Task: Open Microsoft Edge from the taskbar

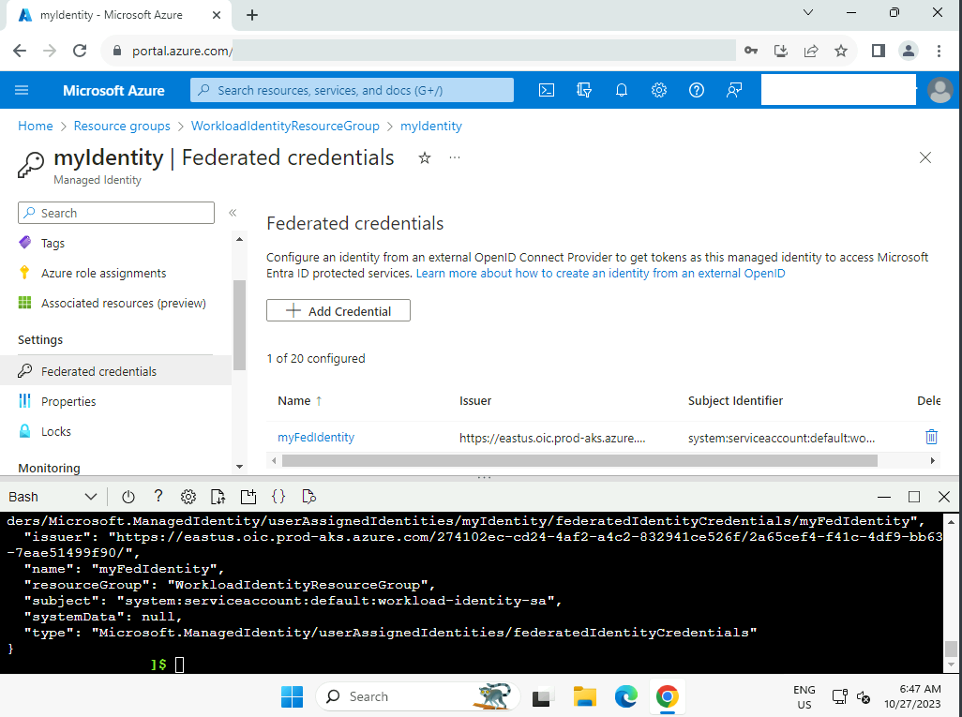Action: (625, 696)
